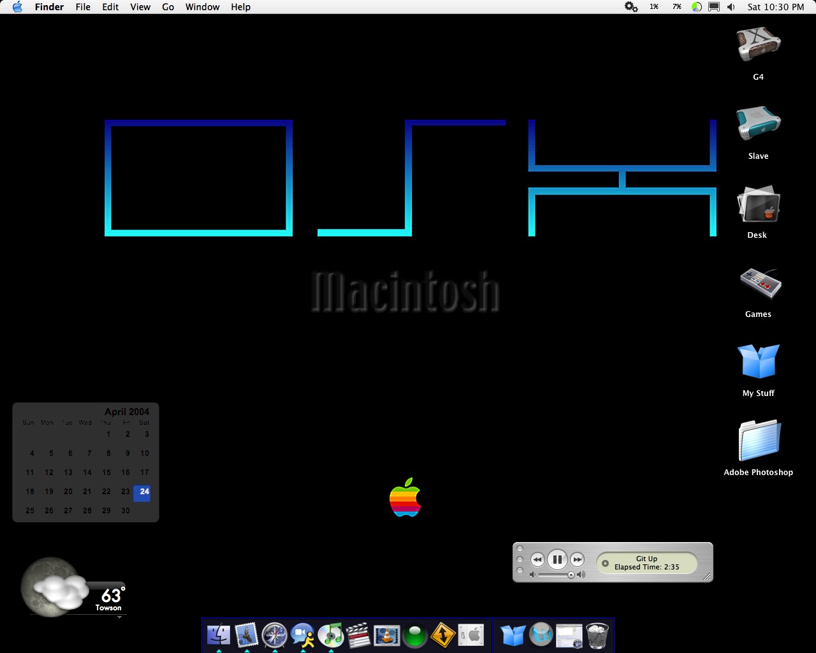This screenshot has height=653, width=816.
Task: Open the Games controller icon
Action: 759,283
